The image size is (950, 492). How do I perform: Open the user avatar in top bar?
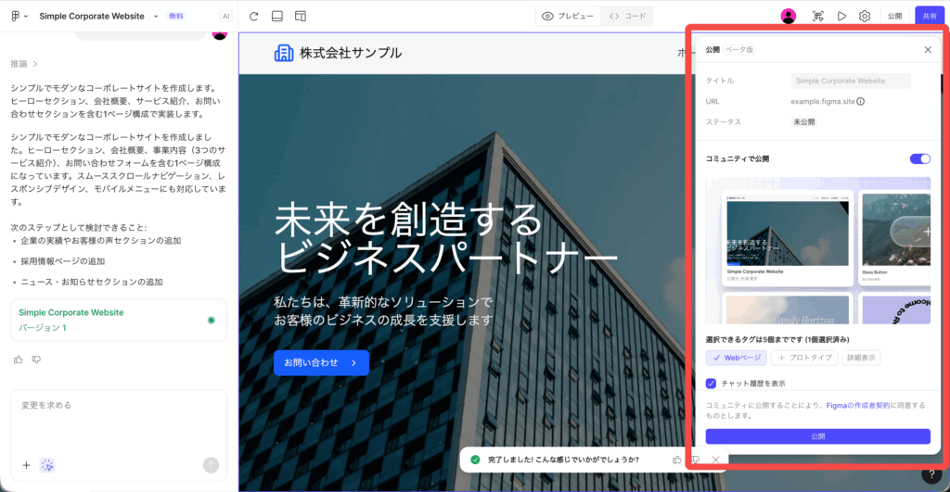click(789, 17)
